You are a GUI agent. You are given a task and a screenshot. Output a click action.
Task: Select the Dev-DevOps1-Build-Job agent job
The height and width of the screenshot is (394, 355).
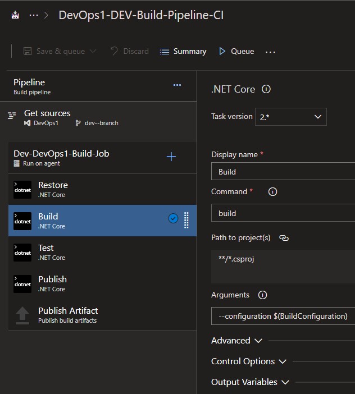[103, 158]
